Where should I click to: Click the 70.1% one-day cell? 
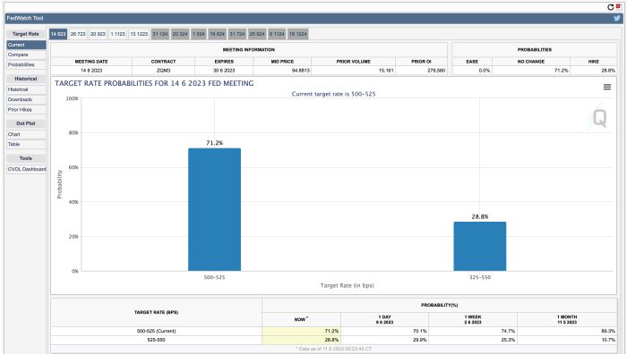[x=384, y=332]
